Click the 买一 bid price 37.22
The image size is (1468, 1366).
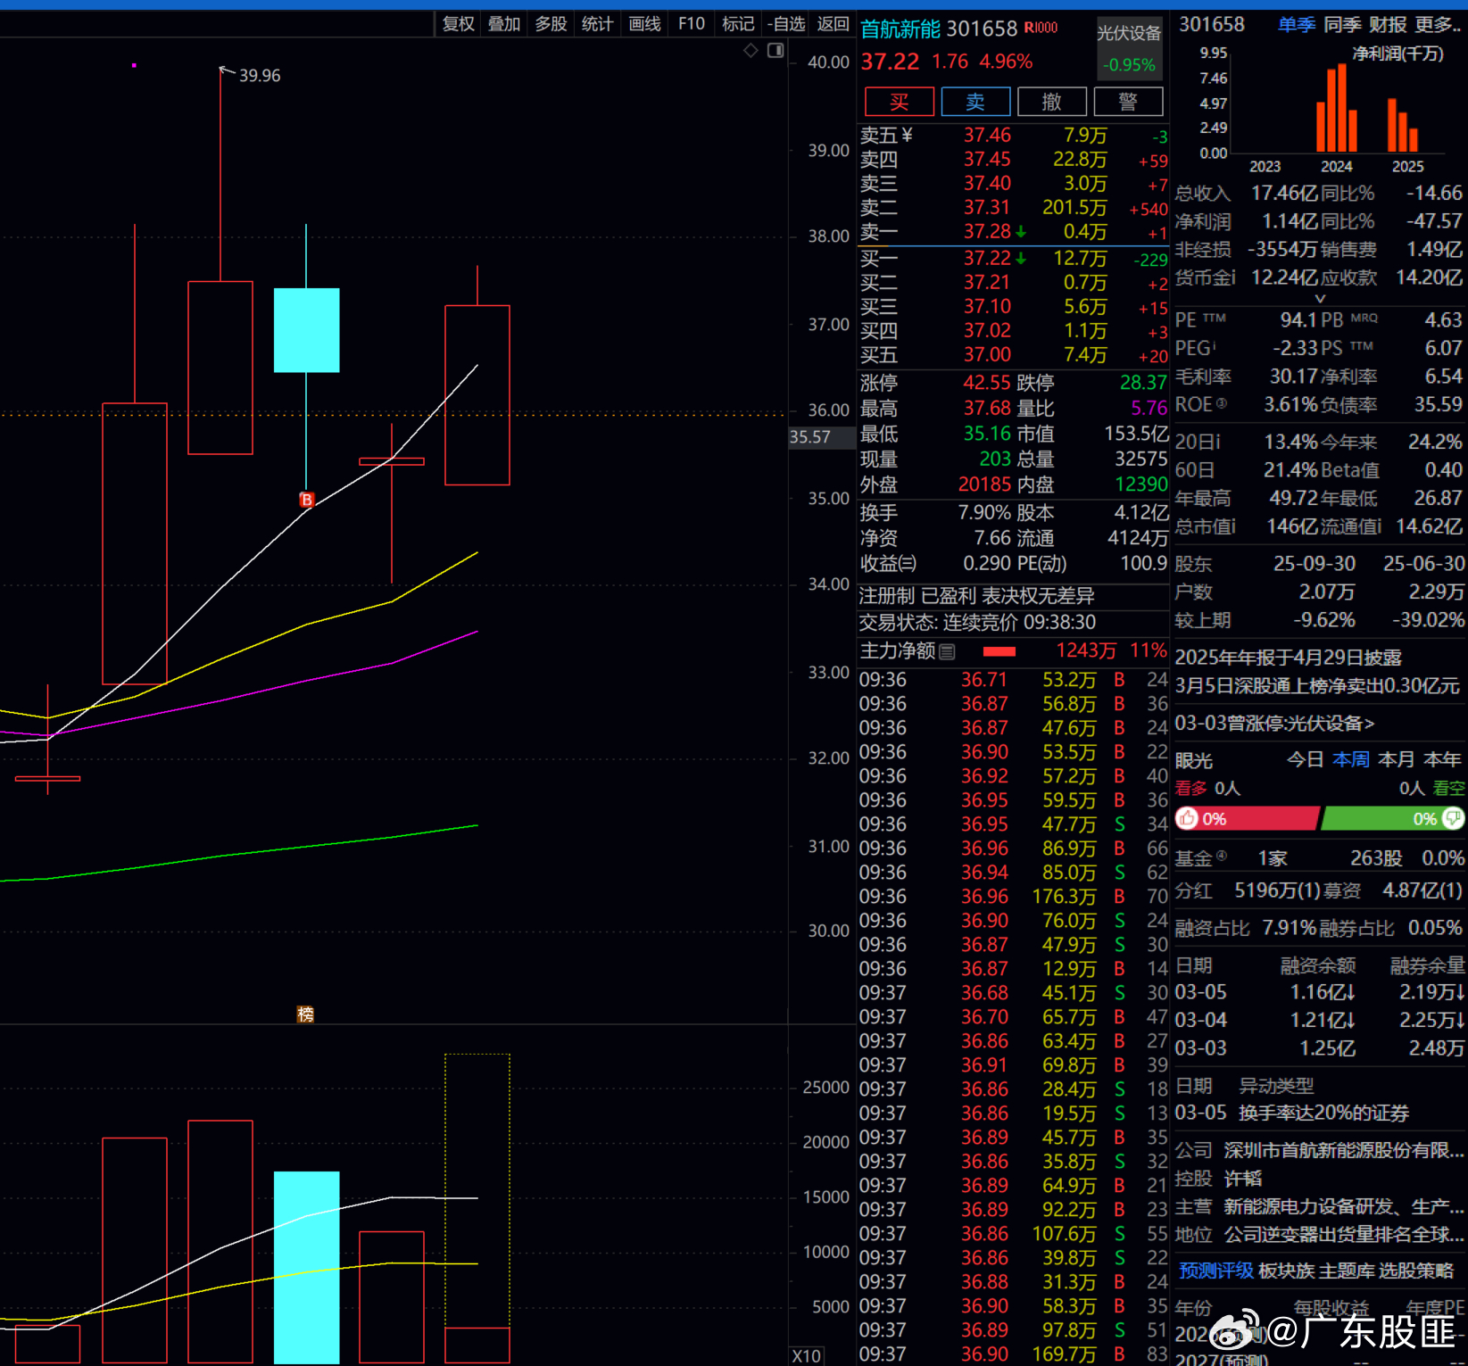pos(987,259)
